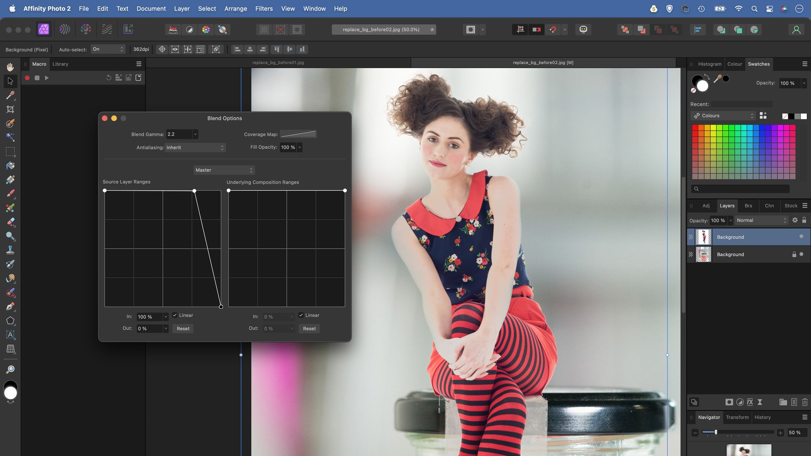Open the Normal blend mode dropdown

pos(762,220)
